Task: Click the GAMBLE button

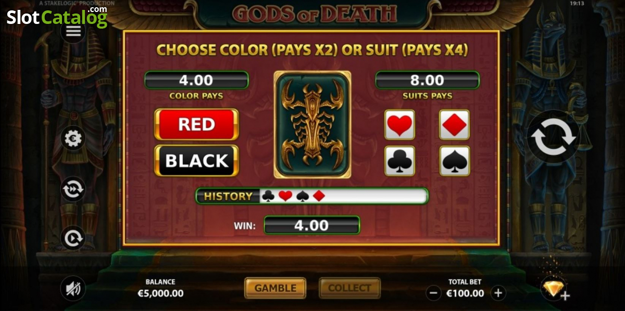Action: [276, 288]
